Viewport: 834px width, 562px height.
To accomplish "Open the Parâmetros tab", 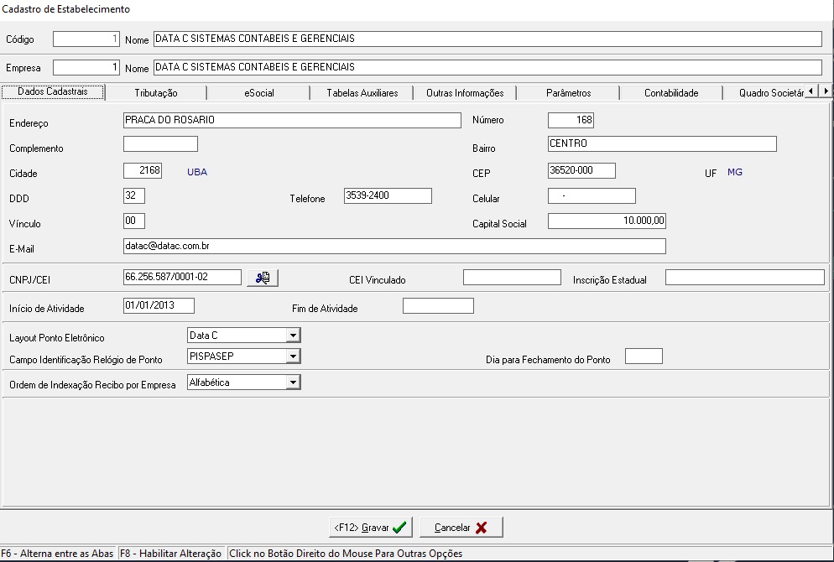I will click(568, 93).
